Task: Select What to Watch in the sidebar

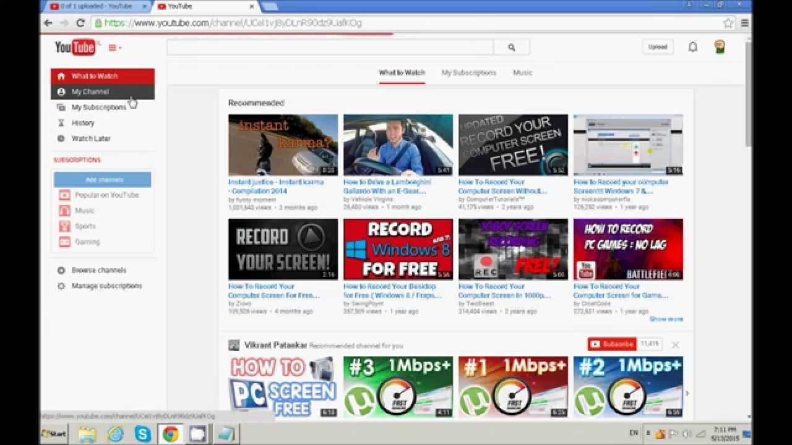Action: 103,76
